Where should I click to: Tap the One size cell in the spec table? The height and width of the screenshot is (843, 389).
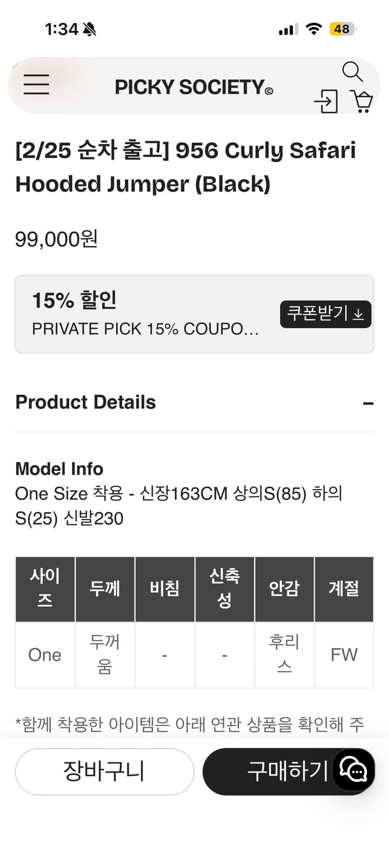(44, 655)
